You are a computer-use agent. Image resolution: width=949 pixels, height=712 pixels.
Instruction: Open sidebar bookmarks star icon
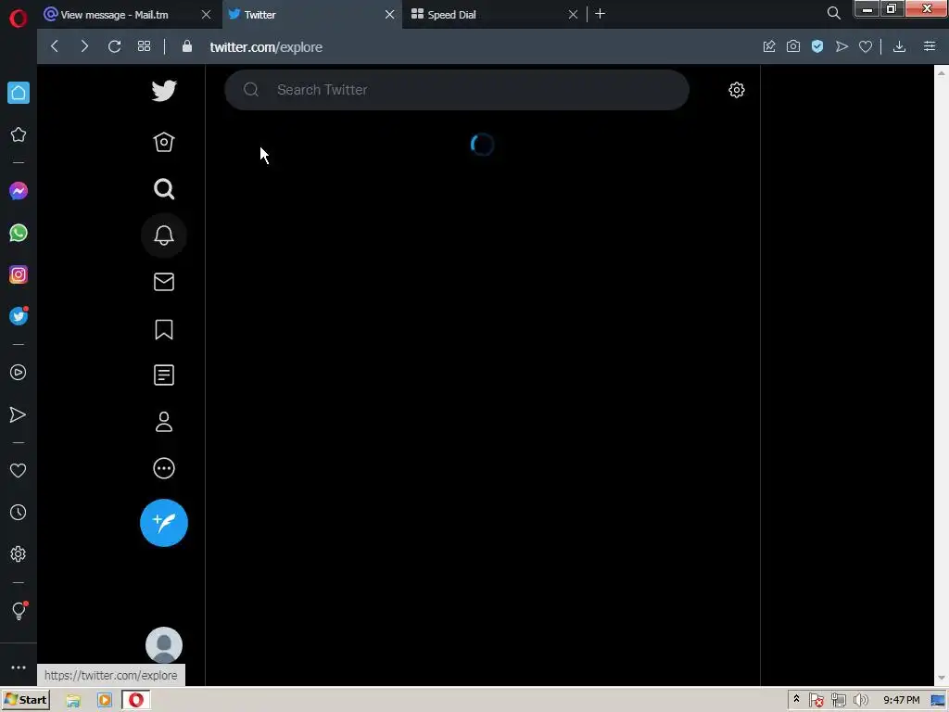pyautogui.click(x=19, y=134)
